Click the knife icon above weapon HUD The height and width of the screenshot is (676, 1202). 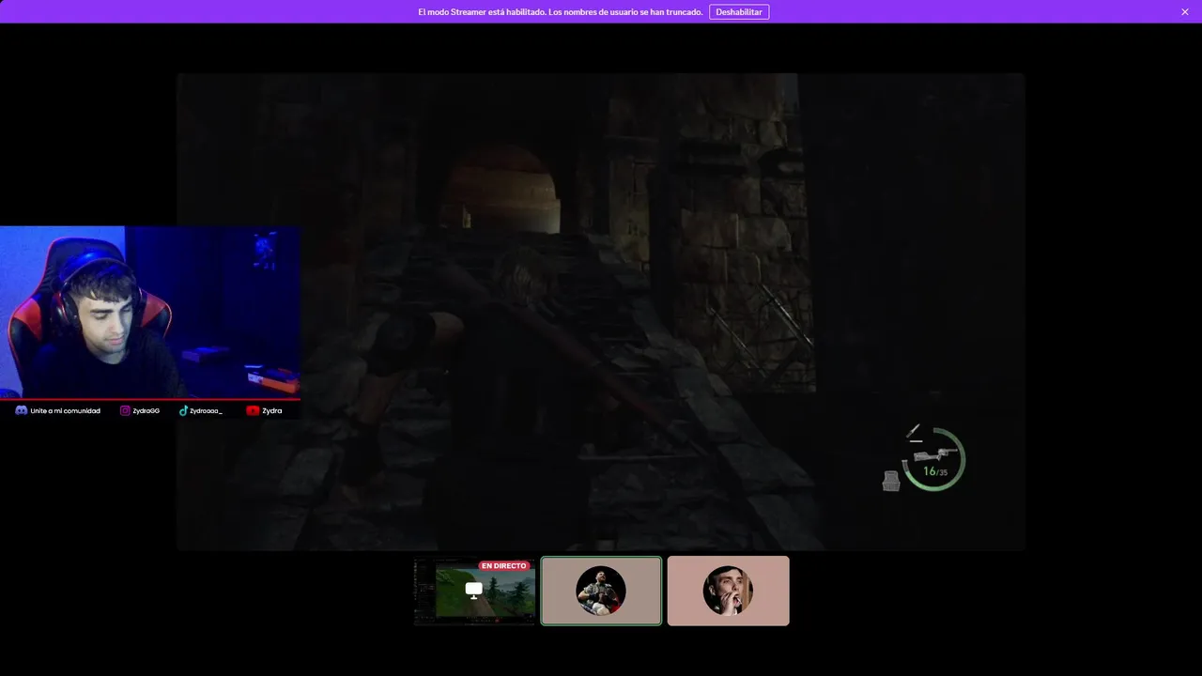tap(913, 433)
